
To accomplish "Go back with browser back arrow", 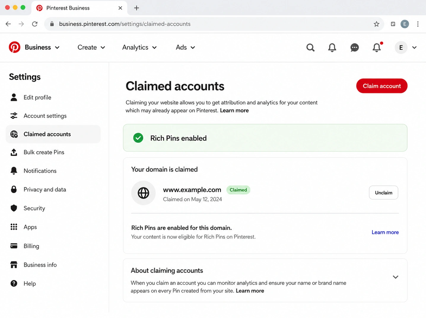I will click(x=8, y=24).
